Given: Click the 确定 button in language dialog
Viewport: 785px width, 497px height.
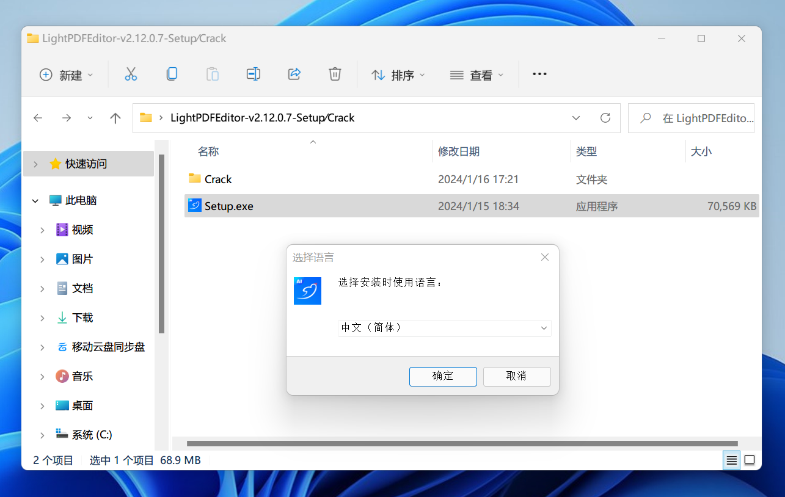Looking at the screenshot, I should tap(443, 376).
